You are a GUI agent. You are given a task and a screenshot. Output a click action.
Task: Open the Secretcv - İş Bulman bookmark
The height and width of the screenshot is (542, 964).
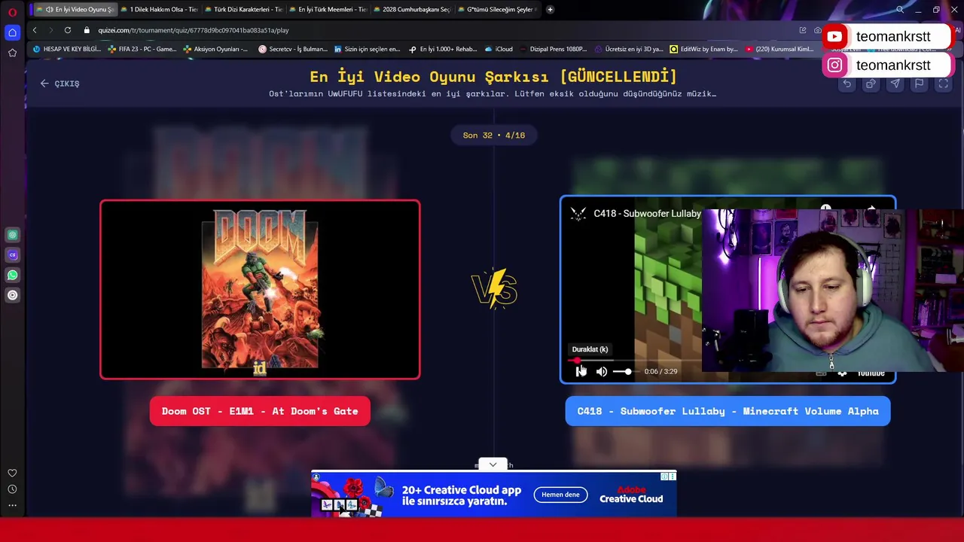click(293, 49)
